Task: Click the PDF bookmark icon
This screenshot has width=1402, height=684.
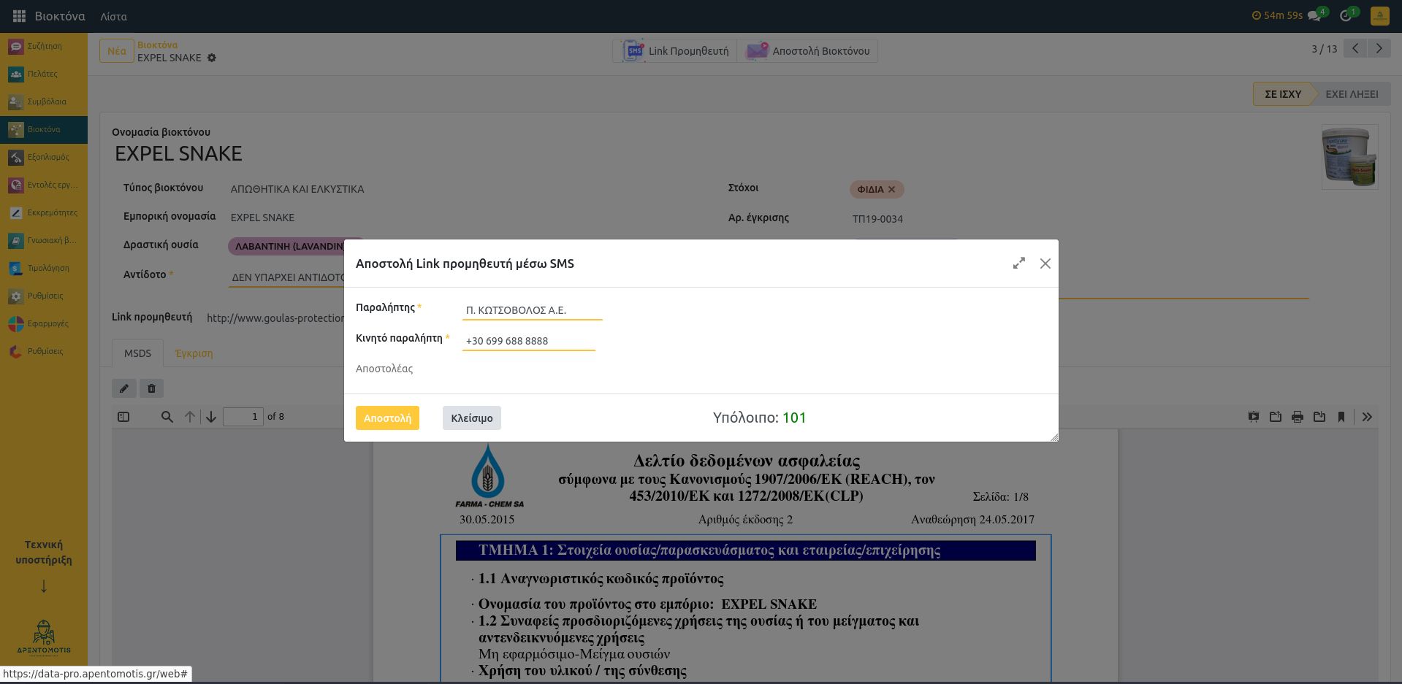Action: (x=1341, y=417)
